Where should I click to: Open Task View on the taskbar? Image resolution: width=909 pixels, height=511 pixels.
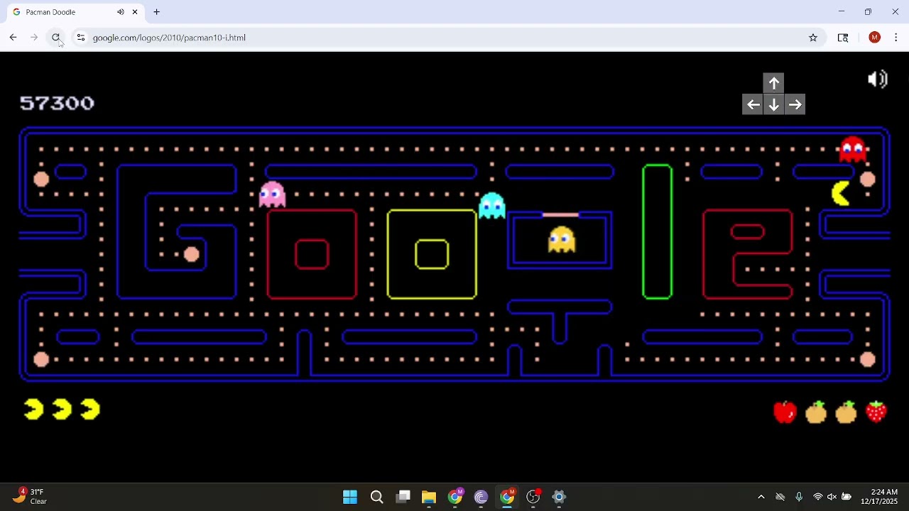pos(403,497)
